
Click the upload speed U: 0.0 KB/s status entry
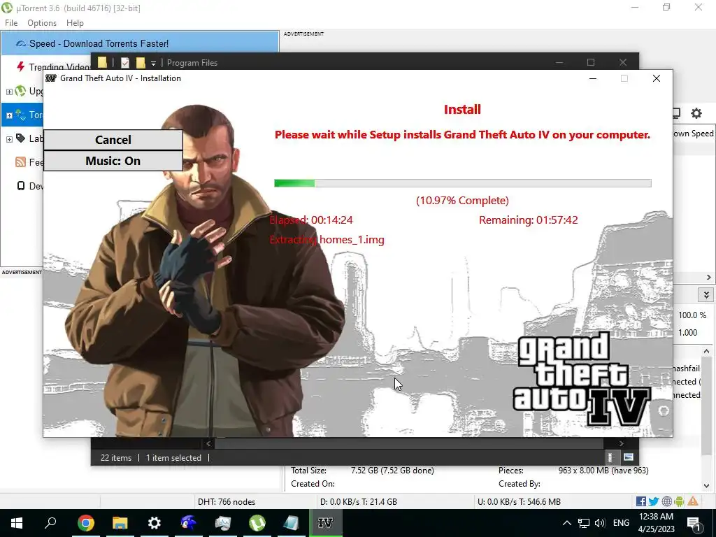pyautogui.click(x=520, y=501)
